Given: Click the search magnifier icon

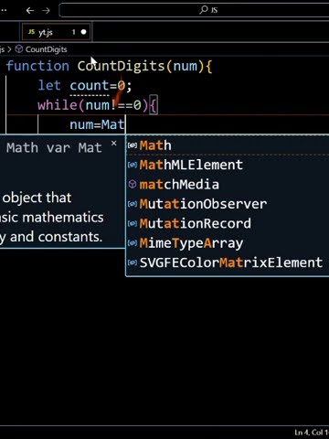Looking at the screenshot, I should 204,10.
